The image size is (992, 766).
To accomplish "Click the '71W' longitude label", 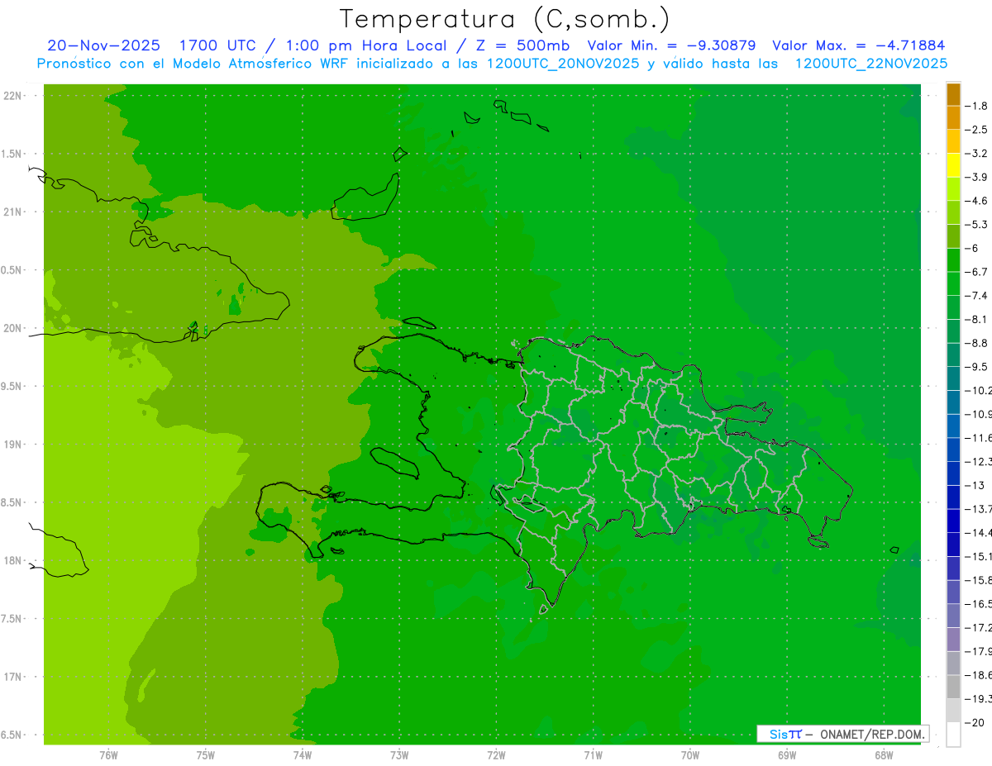I will coord(593,755).
